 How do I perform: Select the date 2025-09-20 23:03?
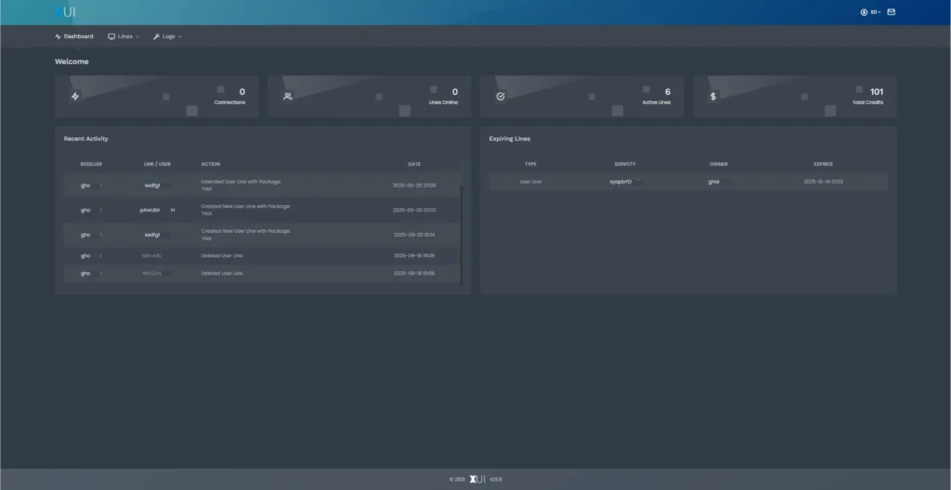(414, 210)
